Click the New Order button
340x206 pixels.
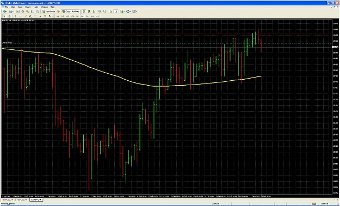click(x=49, y=11)
